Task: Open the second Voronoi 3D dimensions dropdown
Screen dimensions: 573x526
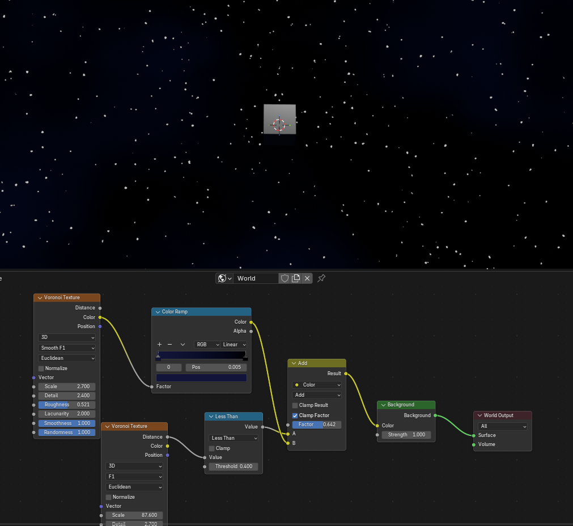Action: tap(134, 466)
